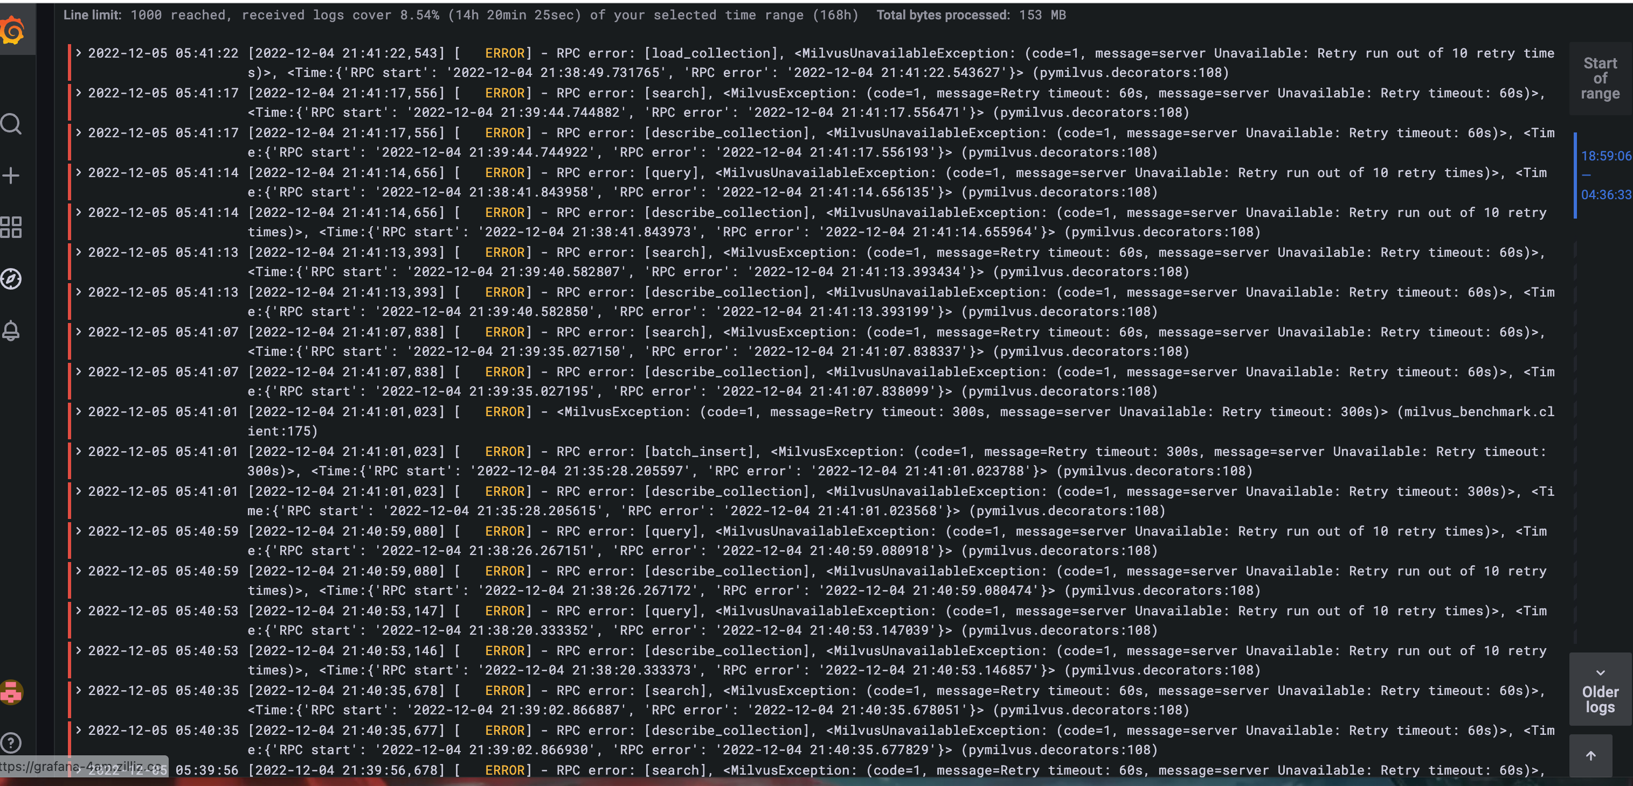
Task: Select the Explore compass icon
Action: [x=11, y=279]
